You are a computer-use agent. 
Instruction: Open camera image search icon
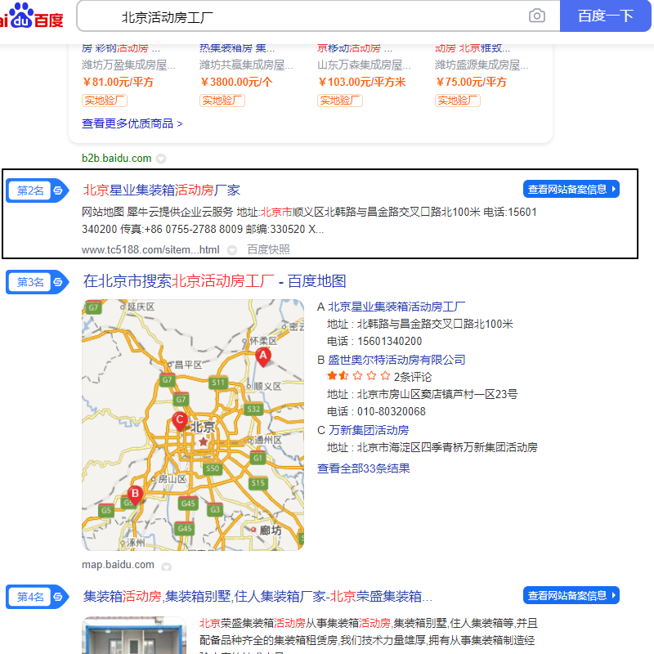(x=536, y=16)
